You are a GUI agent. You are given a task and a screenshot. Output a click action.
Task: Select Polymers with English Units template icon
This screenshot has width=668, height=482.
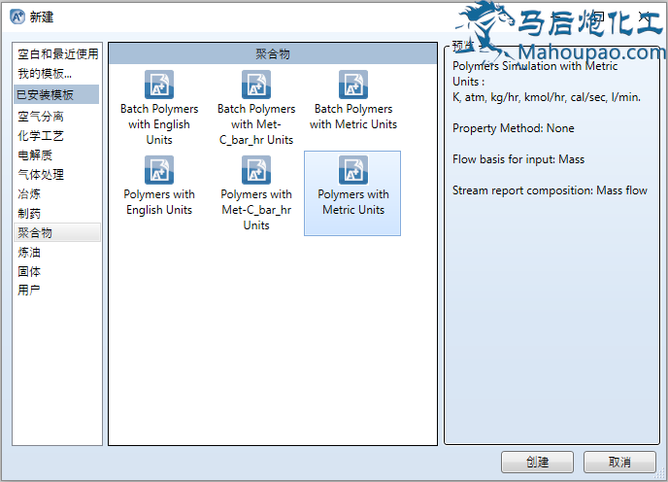pos(159,170)
